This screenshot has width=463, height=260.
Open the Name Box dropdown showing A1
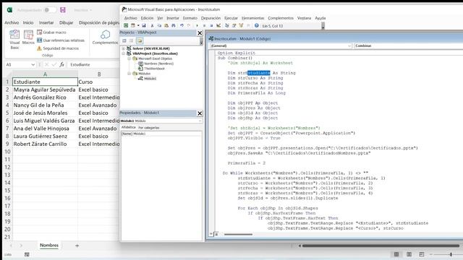33,64
